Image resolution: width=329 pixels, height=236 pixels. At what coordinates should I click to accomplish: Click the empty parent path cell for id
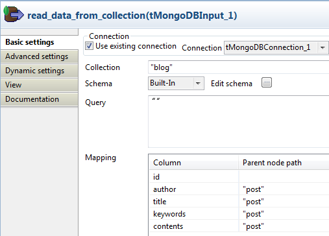[x=284, y=177]
